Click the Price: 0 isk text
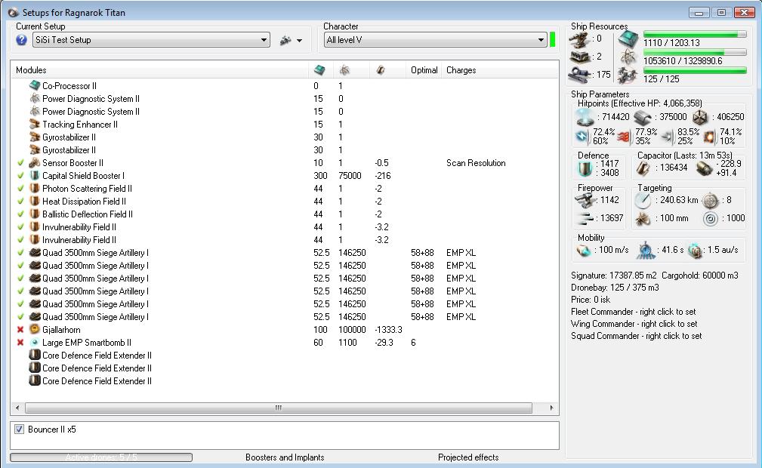Screen dimensions: 762x468 coord(591,300)
